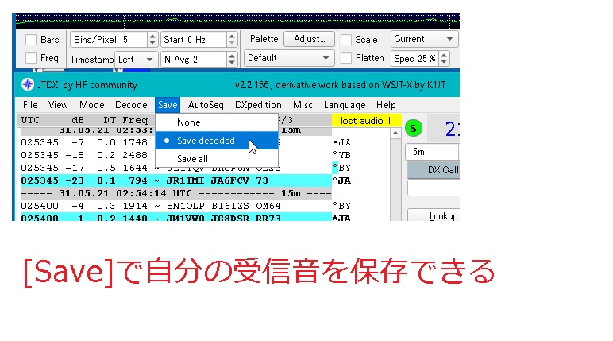This screenshot has width=613, height=341.
Task: Select None in the Save menu
Action: (x=217, y=122)
